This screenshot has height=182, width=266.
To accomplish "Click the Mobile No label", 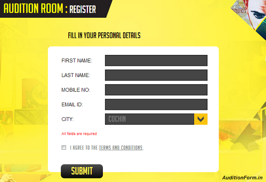I will click(76, 90).
